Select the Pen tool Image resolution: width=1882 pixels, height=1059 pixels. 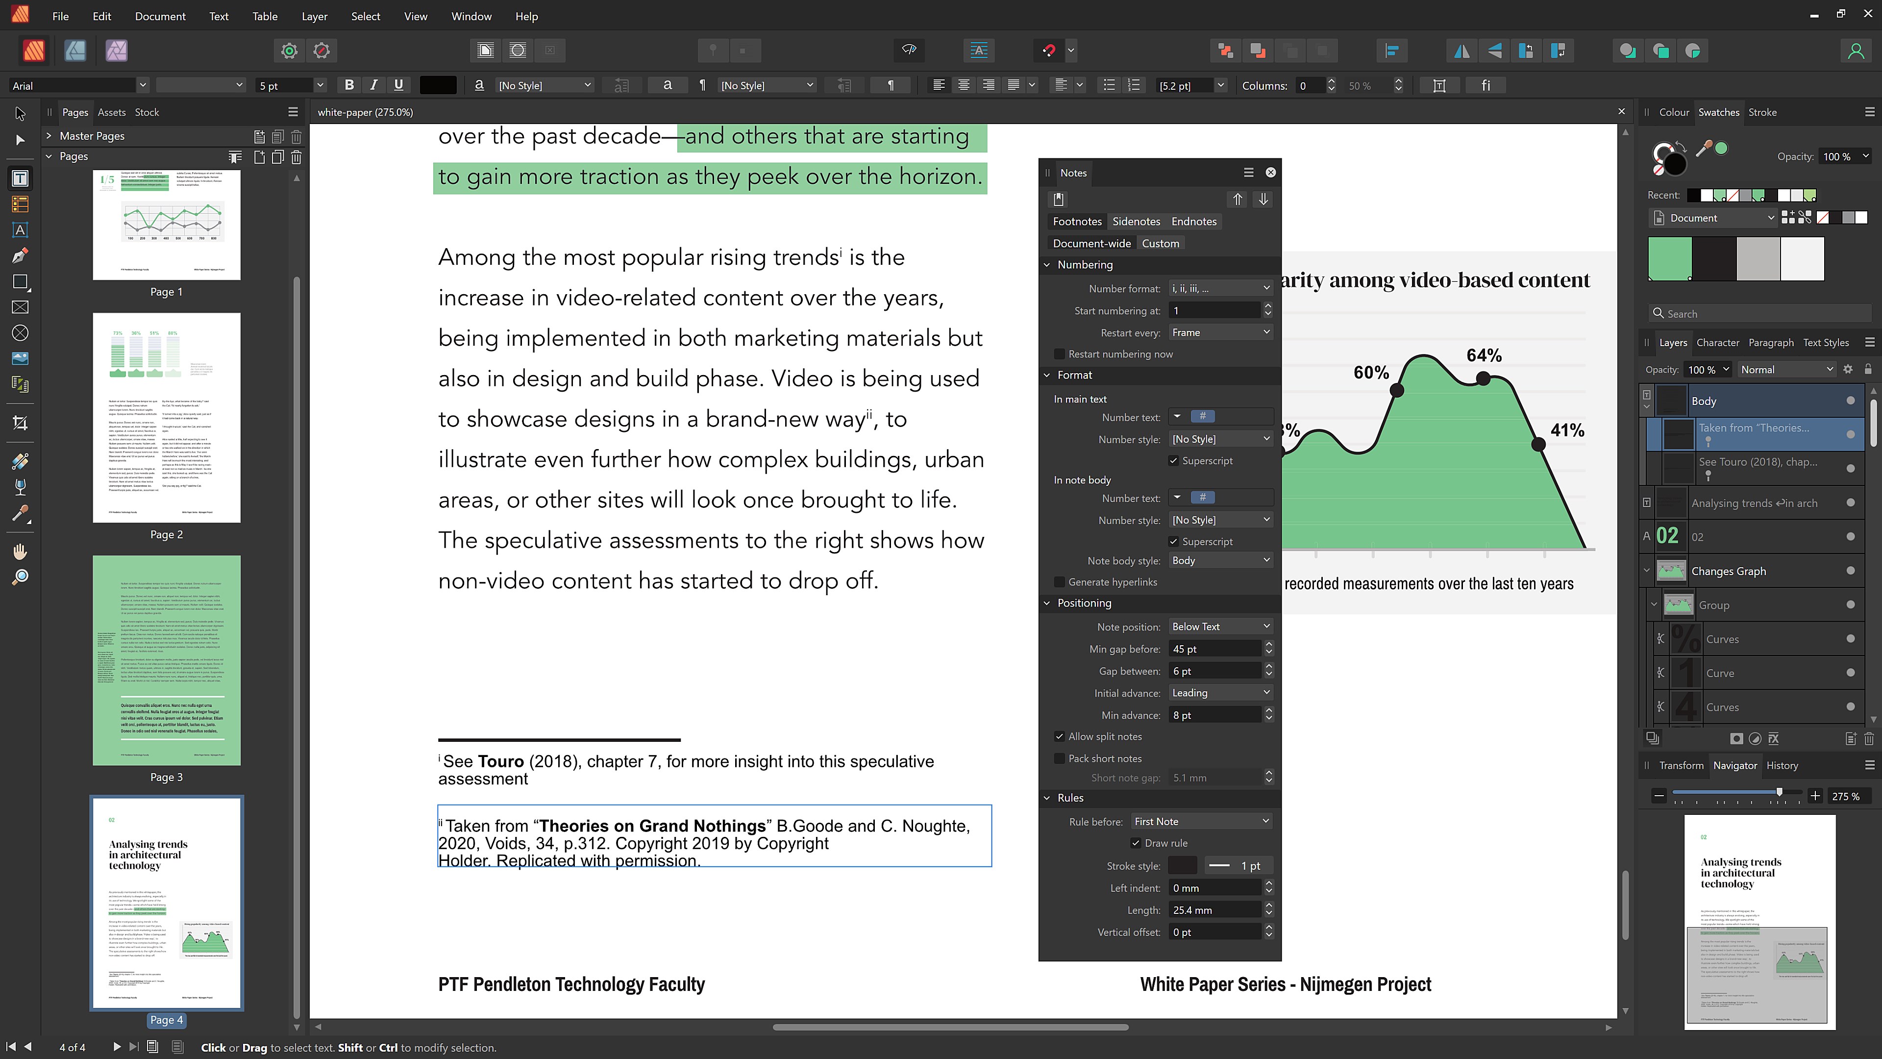click(21, 256)
